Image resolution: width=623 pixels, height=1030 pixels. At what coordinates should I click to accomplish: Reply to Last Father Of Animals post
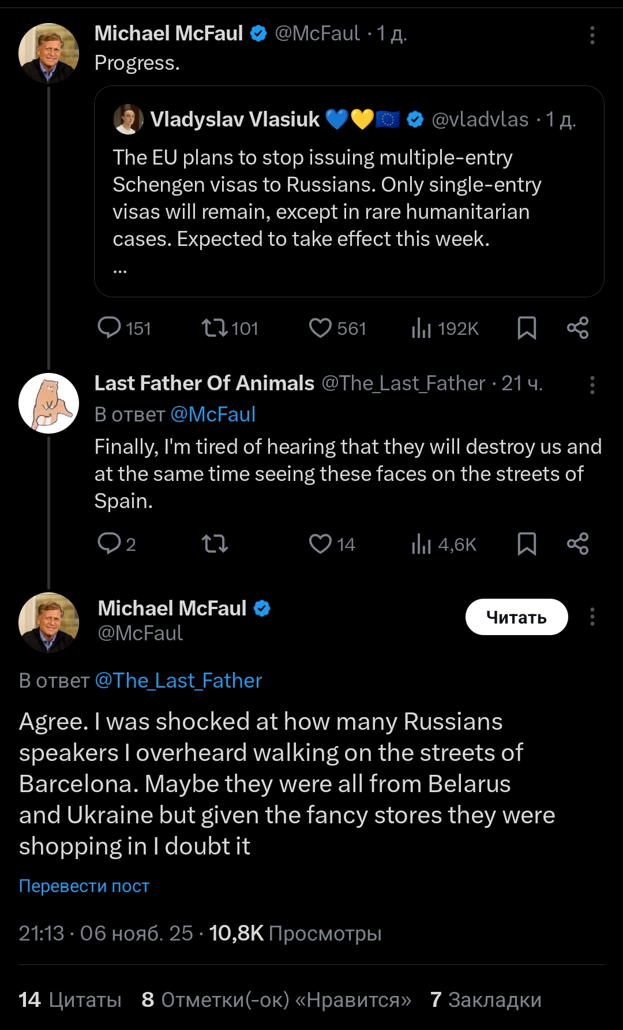click(x=109, y=544)
